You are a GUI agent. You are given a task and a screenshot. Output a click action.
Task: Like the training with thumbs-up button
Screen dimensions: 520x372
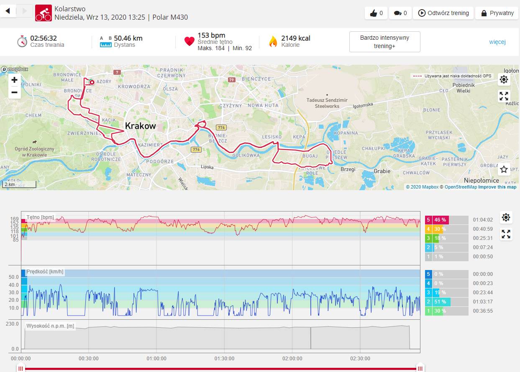pos(376,13)
